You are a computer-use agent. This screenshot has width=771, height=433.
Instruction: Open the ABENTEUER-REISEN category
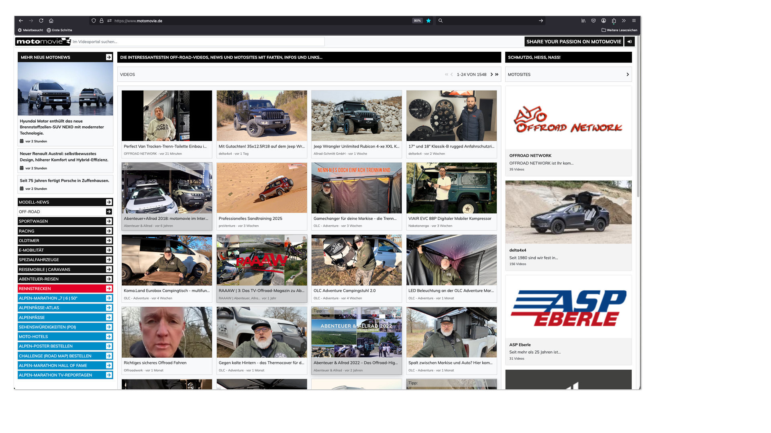(65, 279)
